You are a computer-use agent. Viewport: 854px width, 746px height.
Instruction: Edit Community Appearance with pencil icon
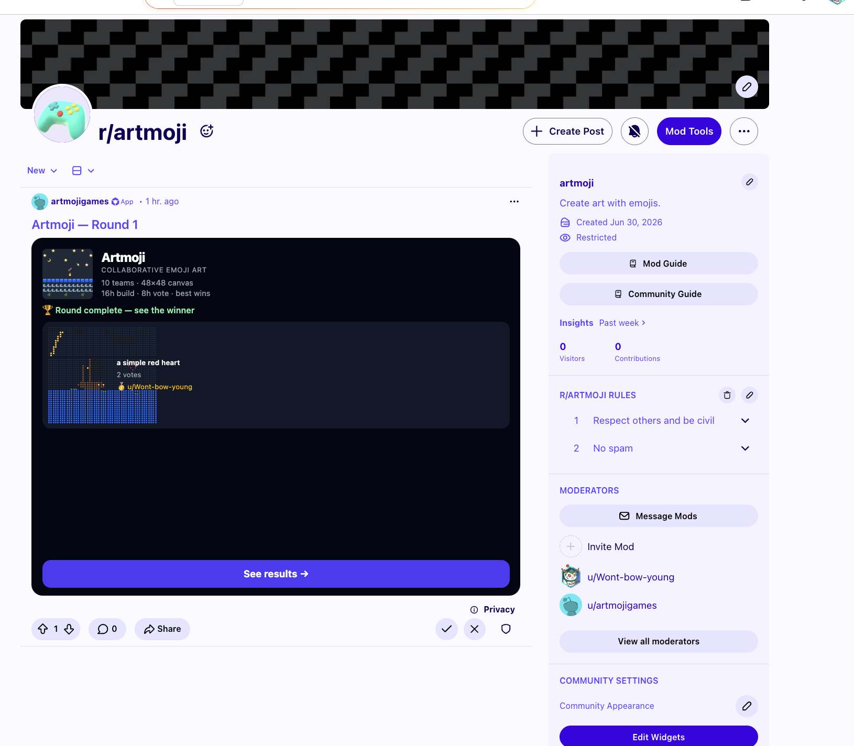pyautogui.click(x=747, y=706)
